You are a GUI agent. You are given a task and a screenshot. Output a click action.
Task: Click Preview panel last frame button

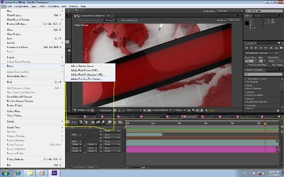(266, 48)
